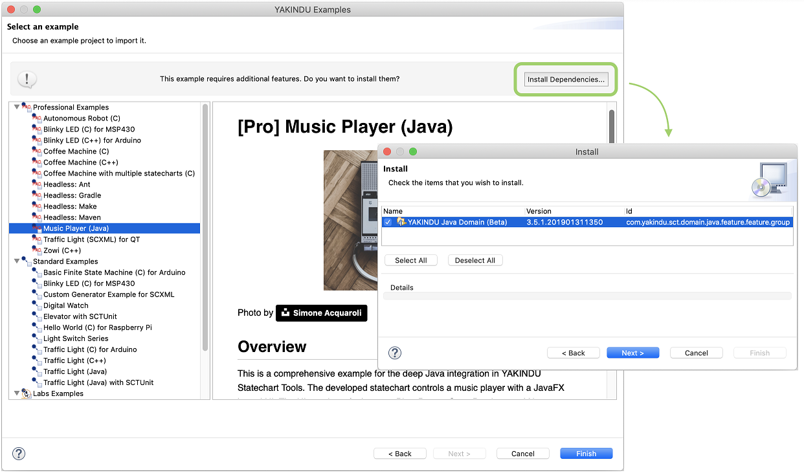Click com.yakindu.sct.domain.java.feature.feature.group id cell
The image size is (804, 475).
coord(708,222)
